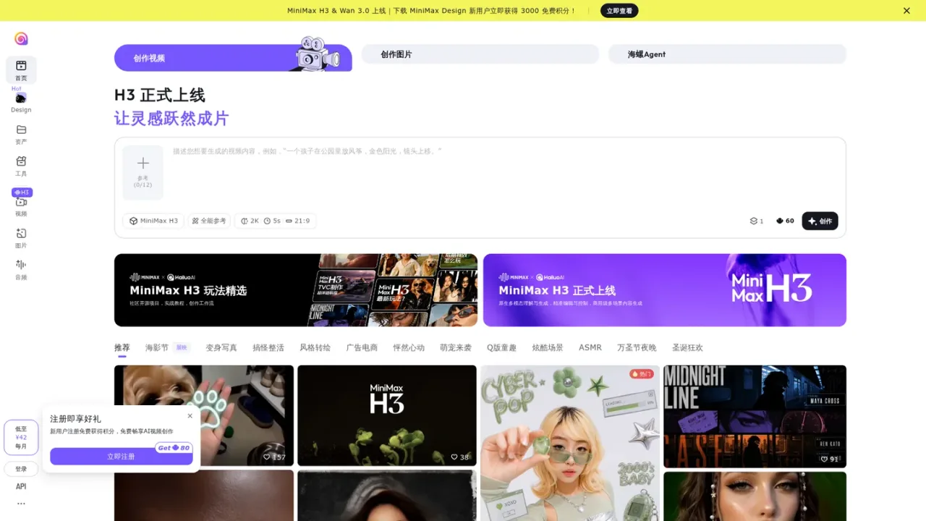The width and height of the screenshot is (926, 521).
Task: Go to the 图片 image section icon
Action: coord(21,238)
